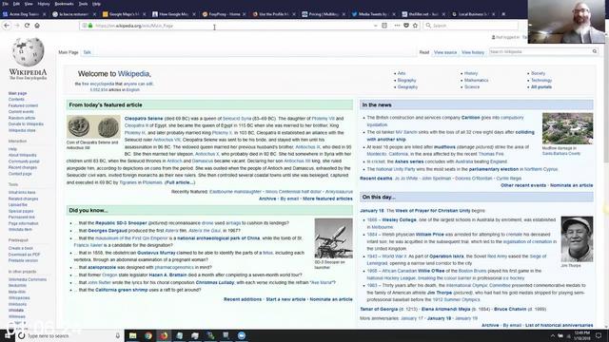This screenshot has height=342, width=609.
Task: Click the Nominate an article link under In the news
Action: (x=571, y=185)
